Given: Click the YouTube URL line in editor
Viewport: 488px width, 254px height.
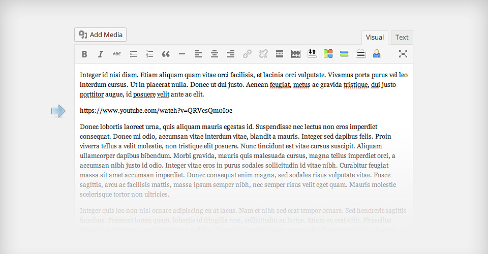Looking at the screenshot, I should pos(156,110).
